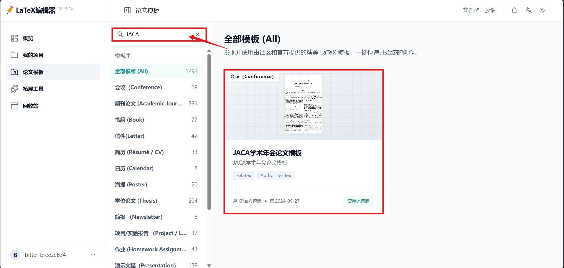
Task: Go to 概览 overview page
Action: tap(53, 38)
